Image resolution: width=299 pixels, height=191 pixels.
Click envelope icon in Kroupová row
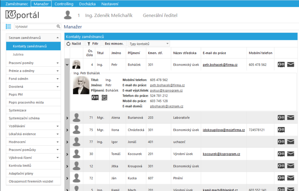(291, 166)
